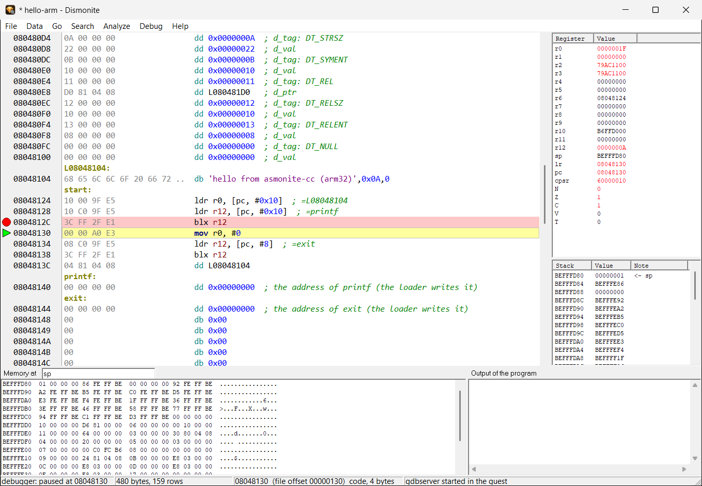
Task: Click 'debugger: paused at 08048130' in status bar
Action: 55,481
